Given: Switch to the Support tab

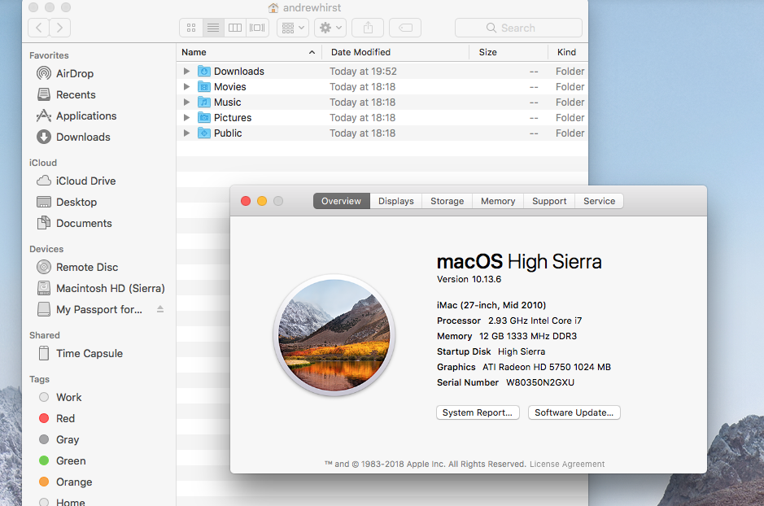Looking at the screenshot, I should click(x=549, y=201).
